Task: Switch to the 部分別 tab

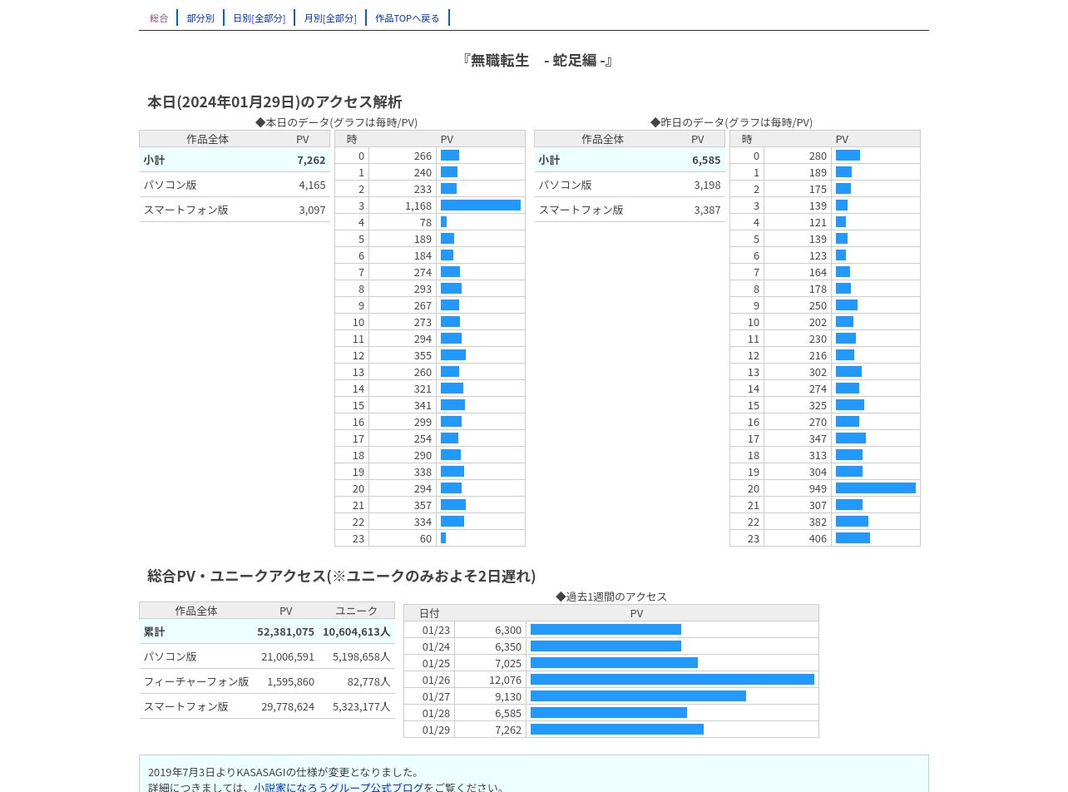Action: pos(200,17)
